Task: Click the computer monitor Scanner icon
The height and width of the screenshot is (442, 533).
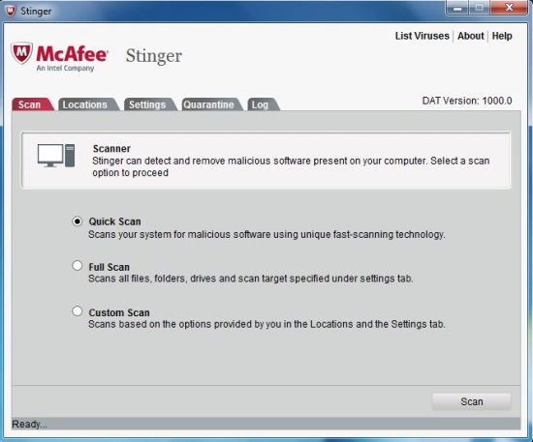Action: point(56,156)
